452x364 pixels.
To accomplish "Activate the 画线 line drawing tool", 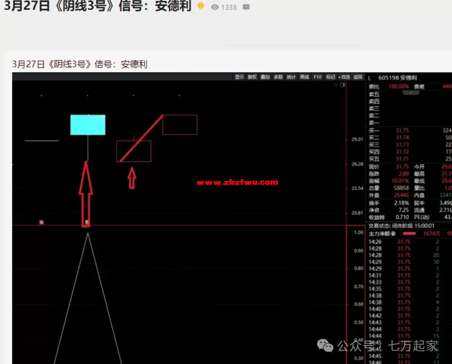I will tap(304, 77).
